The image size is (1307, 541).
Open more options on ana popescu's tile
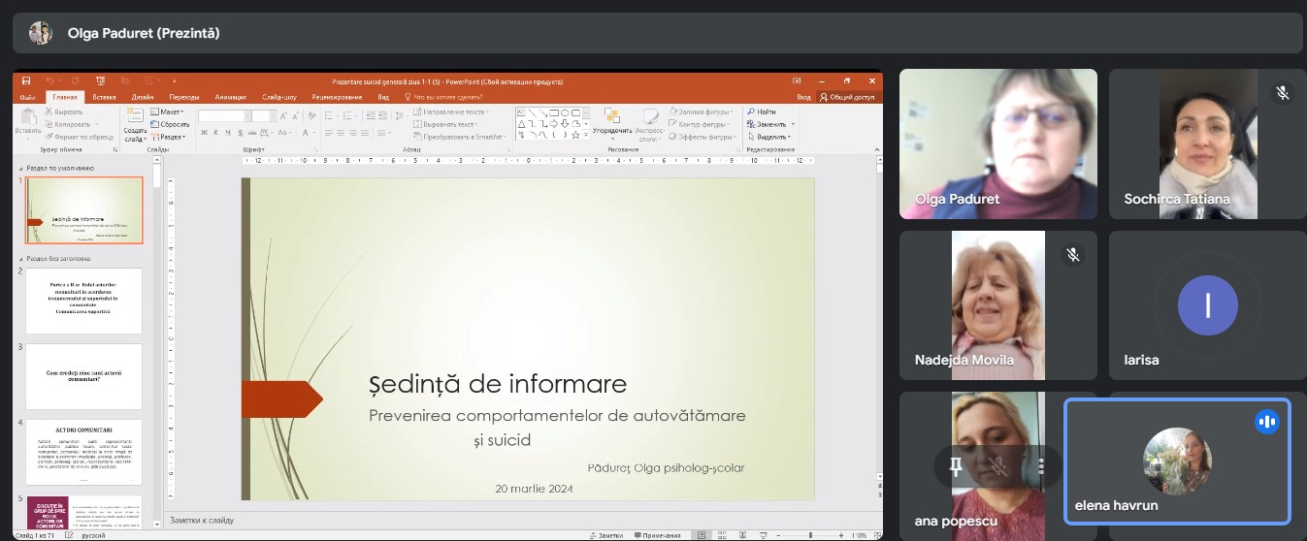1041,467
